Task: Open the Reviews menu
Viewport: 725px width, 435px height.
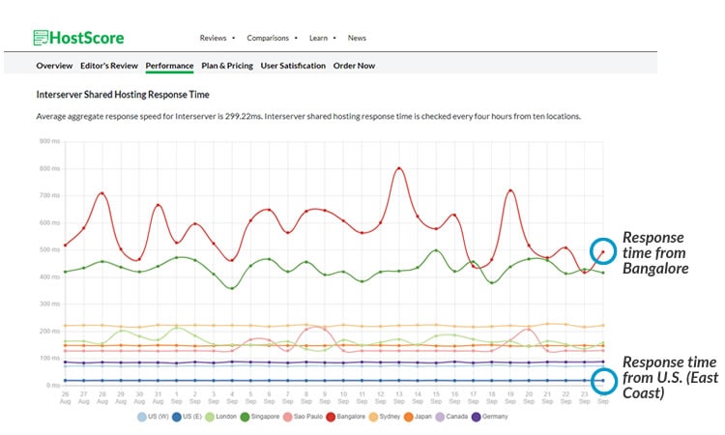Action: coord(214,38)
